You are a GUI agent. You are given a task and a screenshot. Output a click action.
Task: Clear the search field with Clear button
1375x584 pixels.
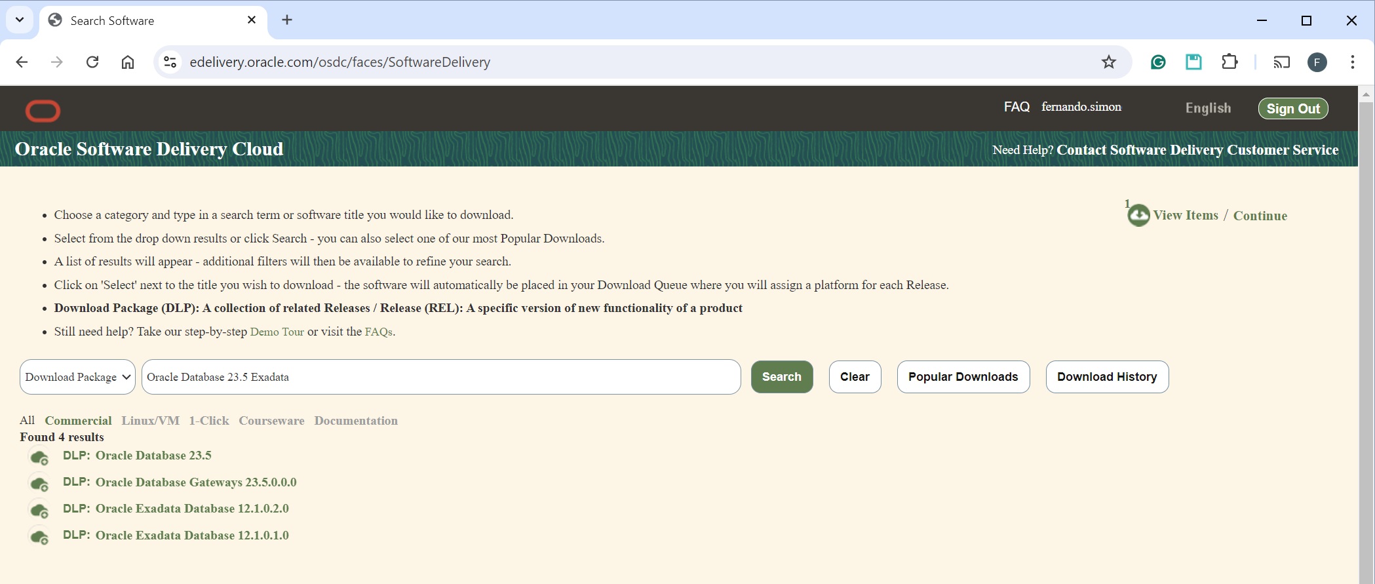(x=855, y=377)
